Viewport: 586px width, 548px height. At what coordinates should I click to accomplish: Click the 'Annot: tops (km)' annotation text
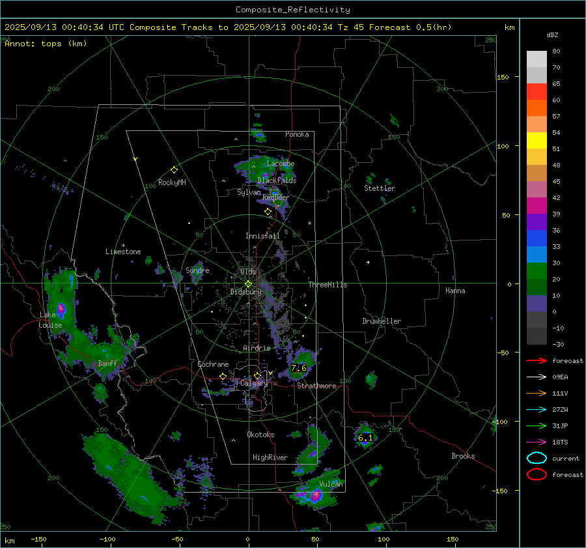point(46,44)
